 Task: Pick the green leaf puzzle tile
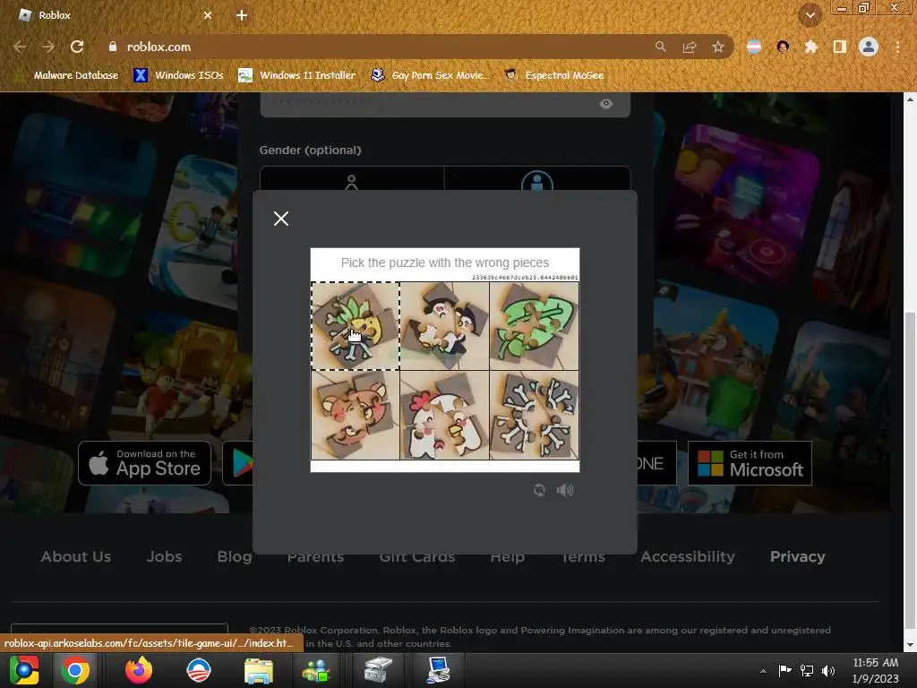(534, 326)
